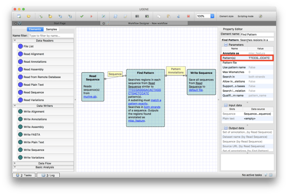Collapse the Data Readers category
This screenshot has width=288, height=195.
pos(15,40)
